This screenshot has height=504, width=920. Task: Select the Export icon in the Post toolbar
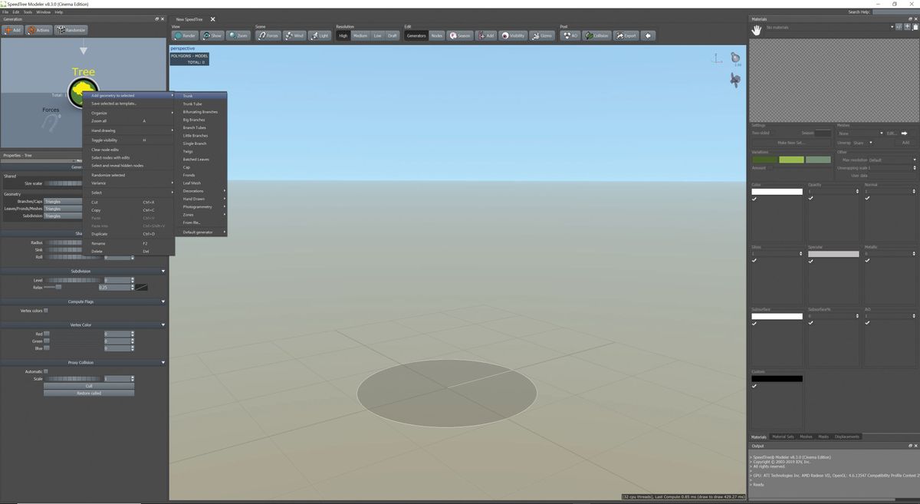coord(626,35)
